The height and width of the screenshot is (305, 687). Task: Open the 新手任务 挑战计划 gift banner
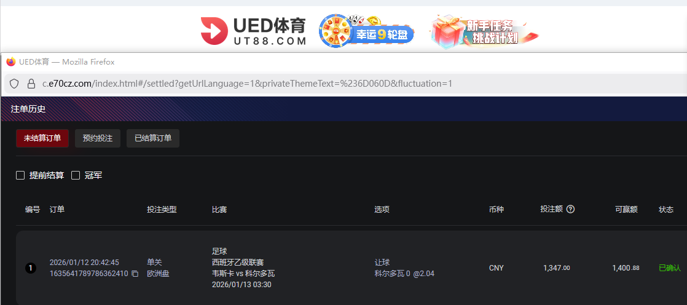tap(484, 32)
